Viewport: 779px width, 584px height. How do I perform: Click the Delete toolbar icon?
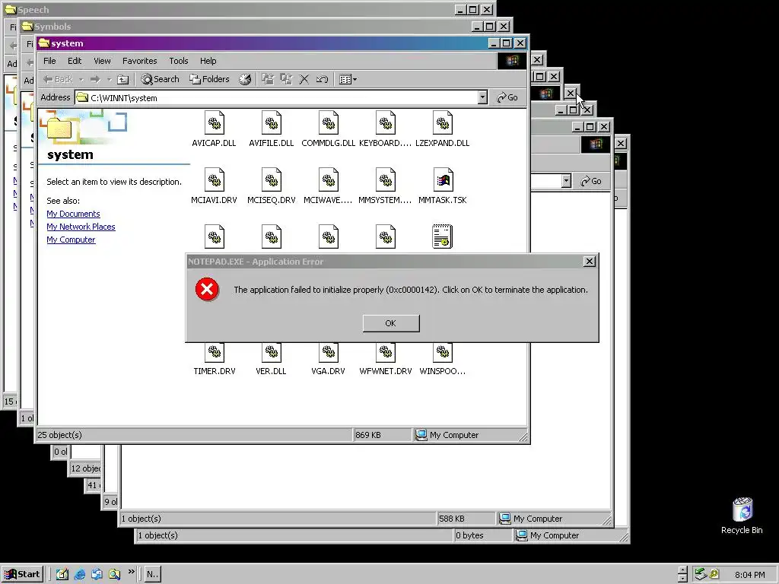point(304,79)
